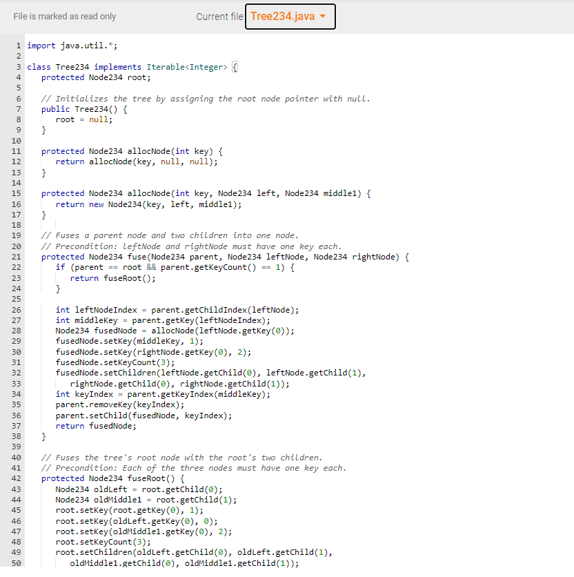
Task: Select line number 50 in the gutter
Action: (x=17, y=565)
